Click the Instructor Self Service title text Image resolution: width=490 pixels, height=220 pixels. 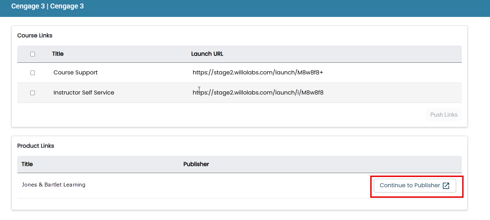point(84,92)
